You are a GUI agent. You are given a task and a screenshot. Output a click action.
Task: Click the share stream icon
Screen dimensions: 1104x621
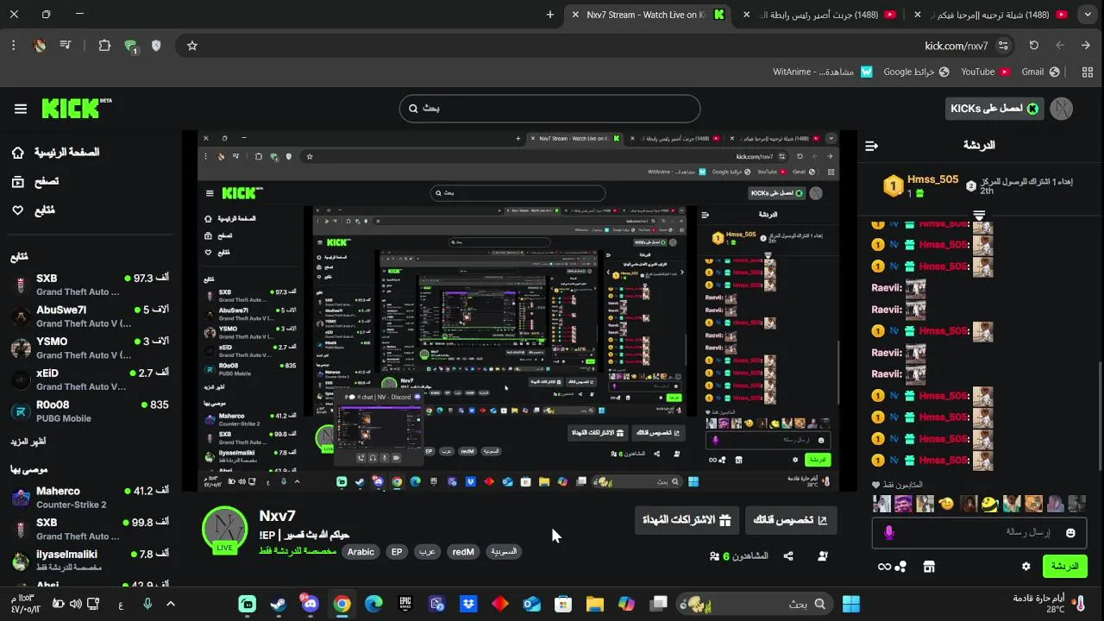tap(788, 556)
